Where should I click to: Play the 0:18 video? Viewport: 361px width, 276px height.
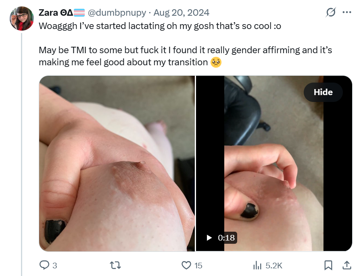point(209,238)
